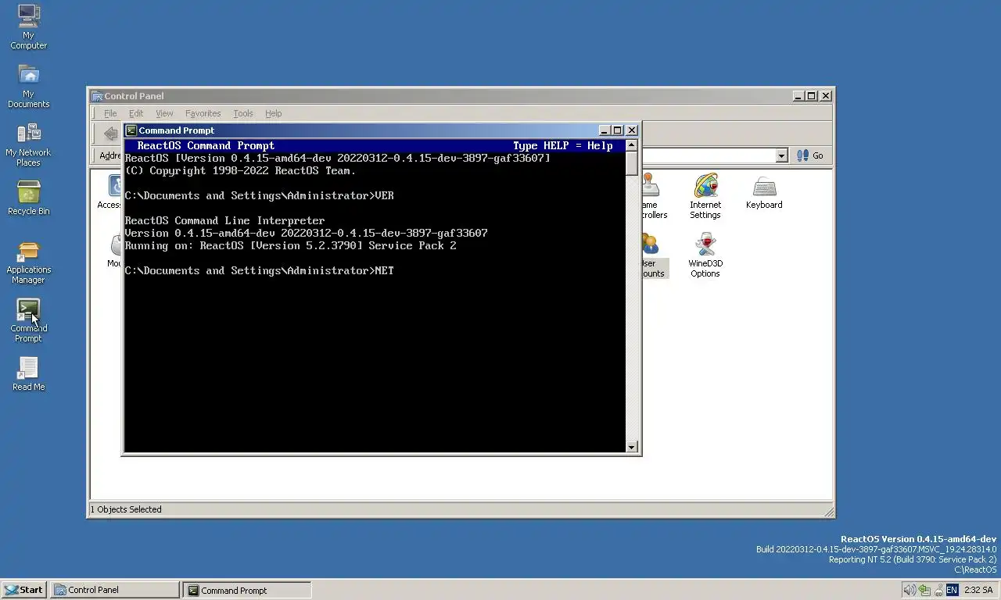Switch to Control Panel taskbar button
The width and height of the screenshot is (1001, 600).
click(x=114, y=590)
